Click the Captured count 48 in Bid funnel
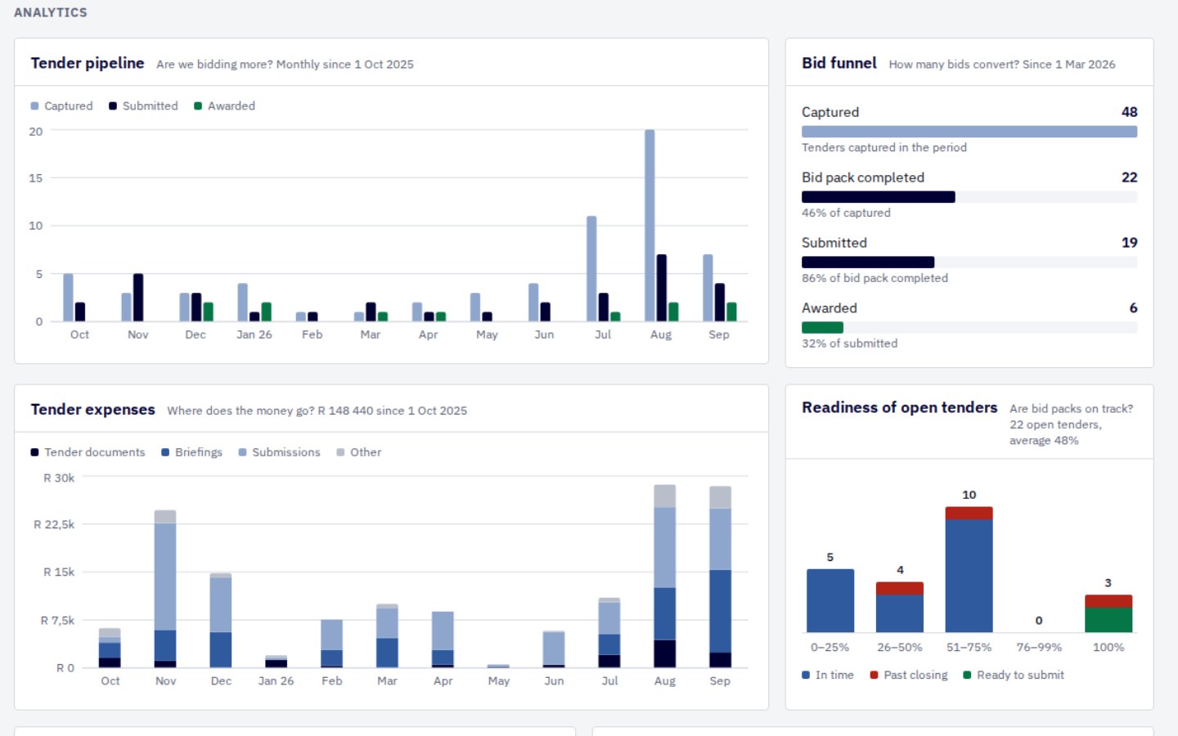 coord(1130,112)
